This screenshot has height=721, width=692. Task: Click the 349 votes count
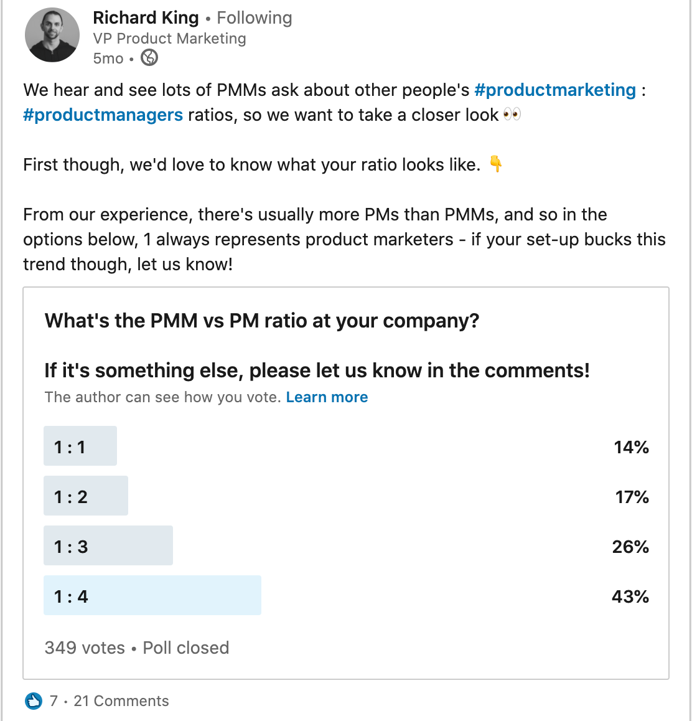coord(85,648)
